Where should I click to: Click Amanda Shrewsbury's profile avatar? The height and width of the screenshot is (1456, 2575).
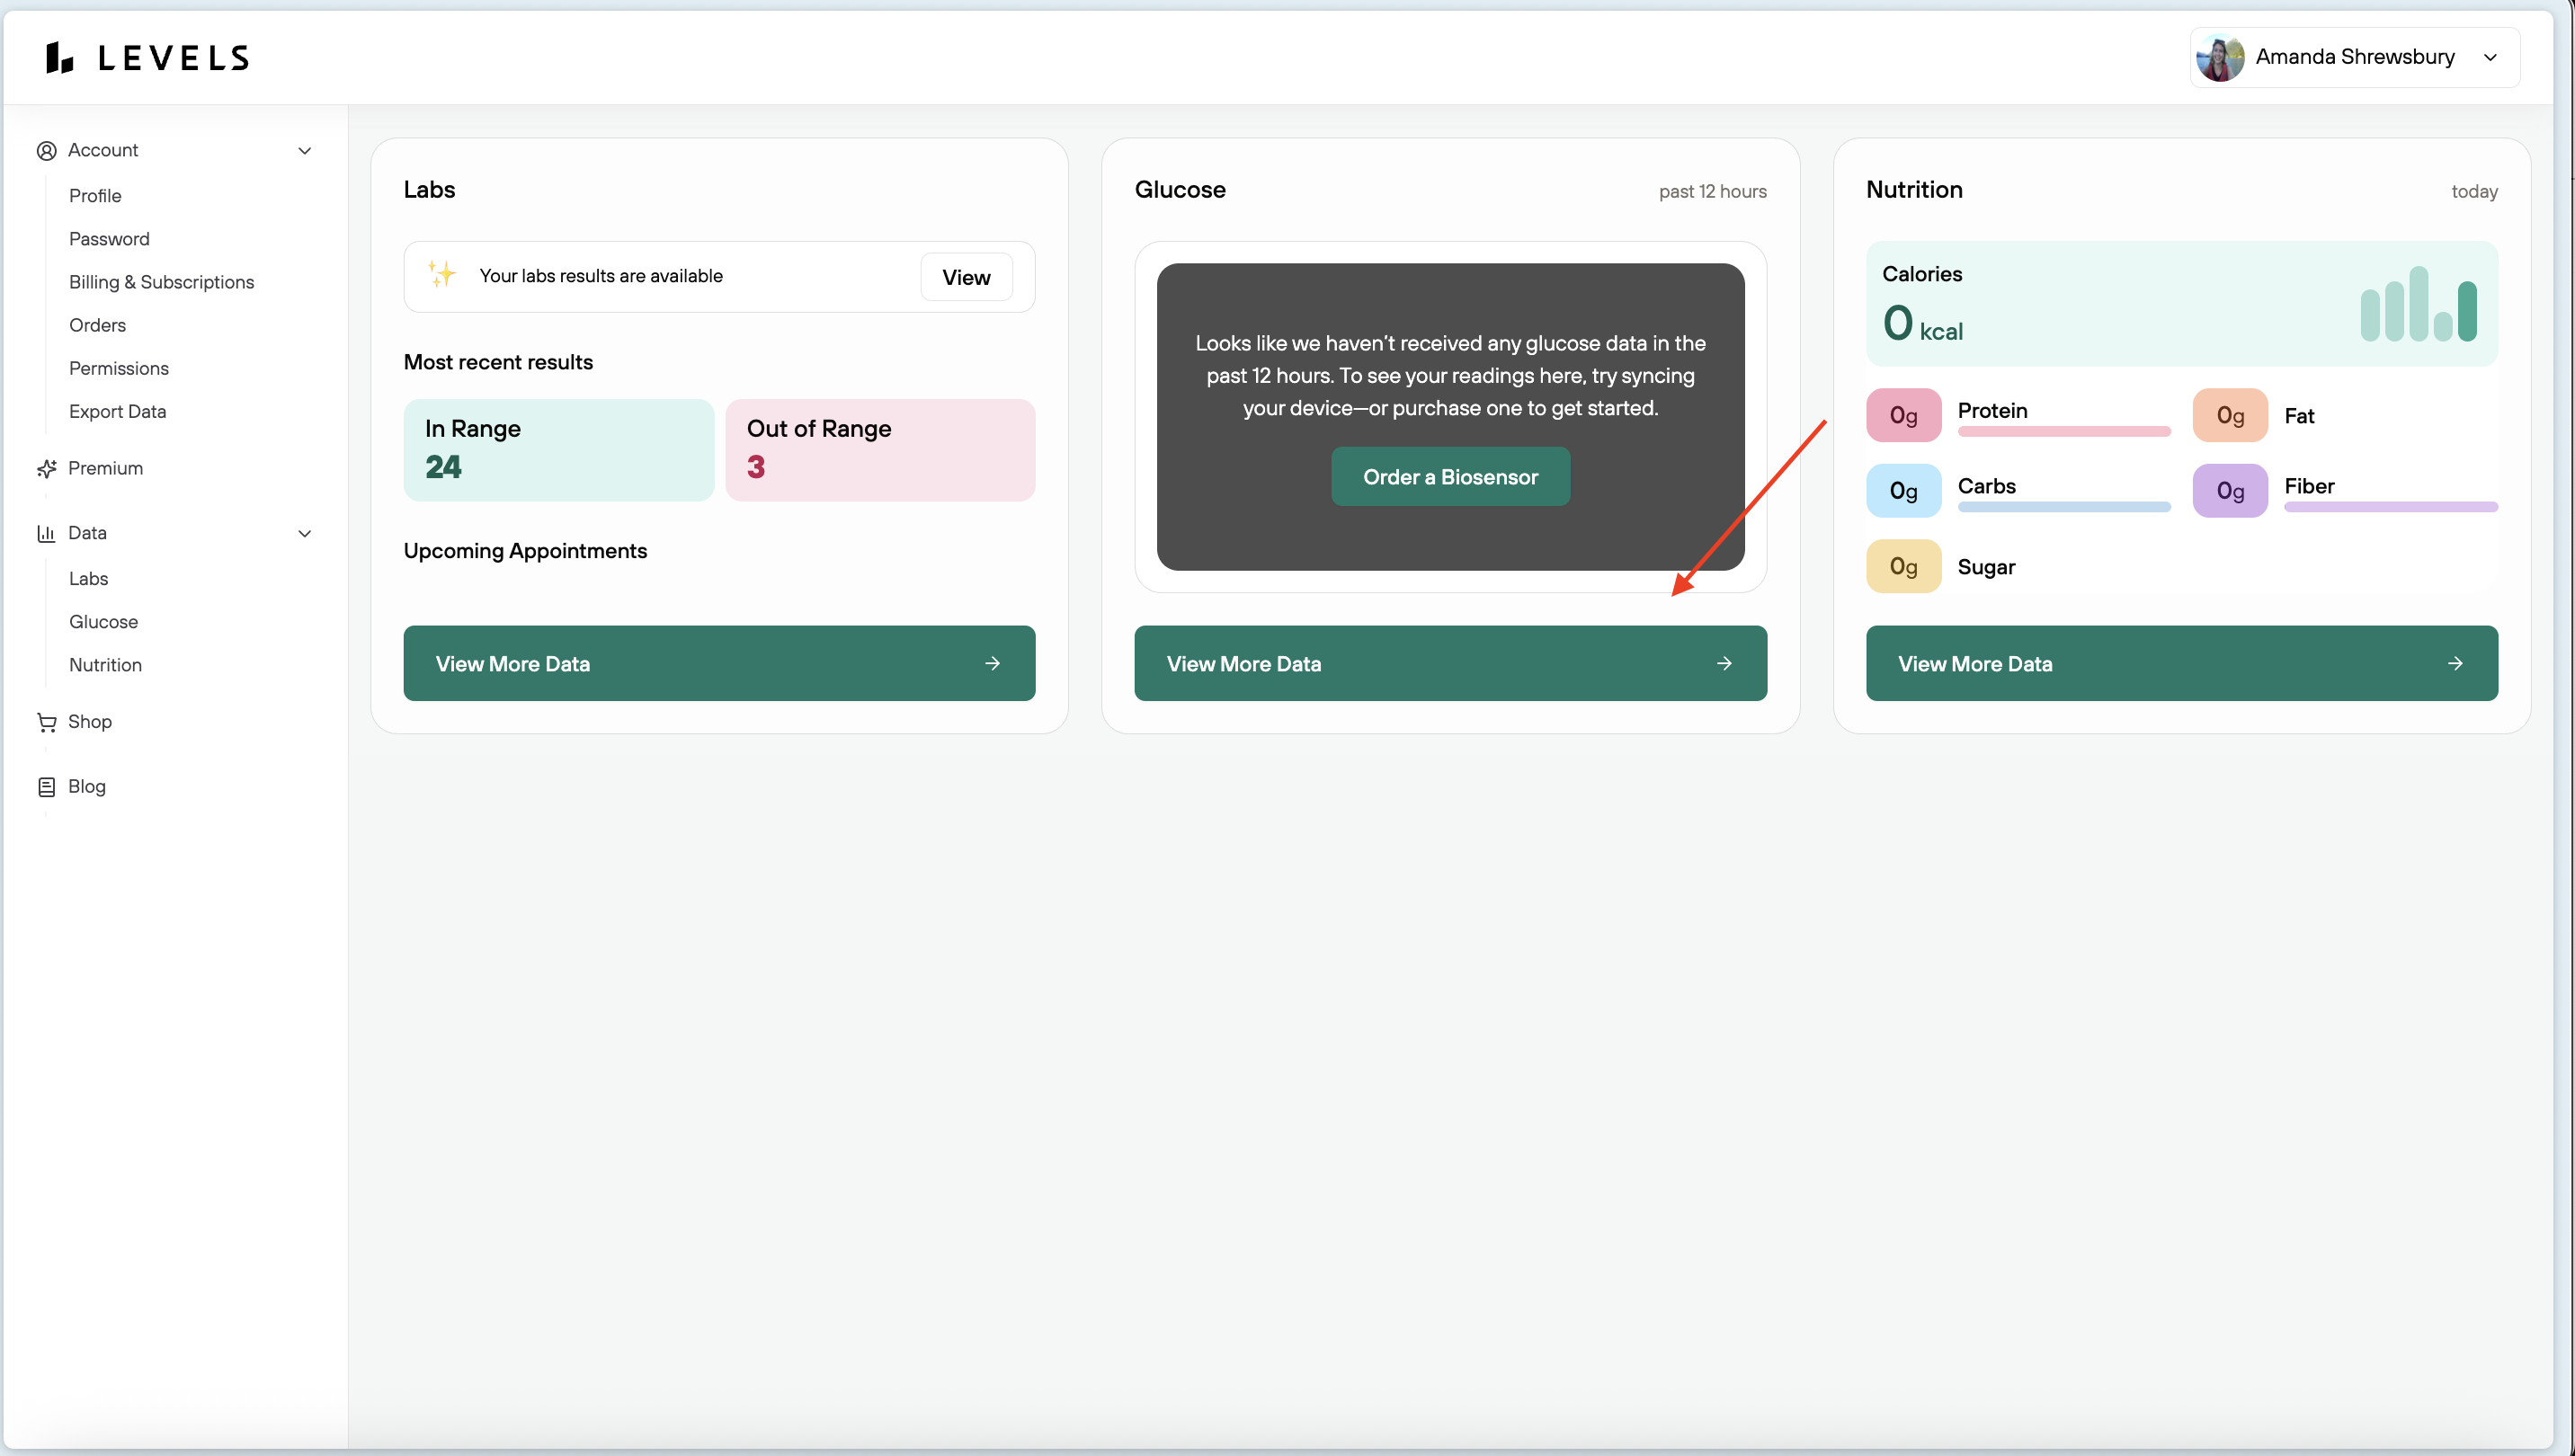point(2219,58)
